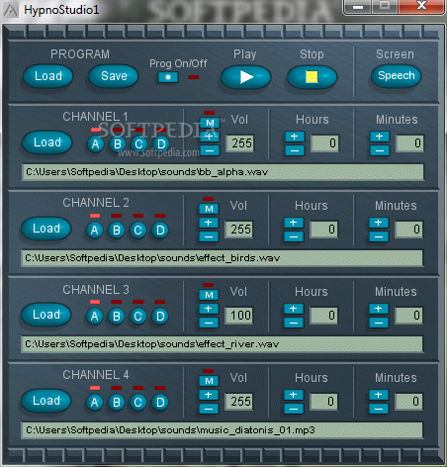Increase Channel 4 volume with plus

(209, 395)
